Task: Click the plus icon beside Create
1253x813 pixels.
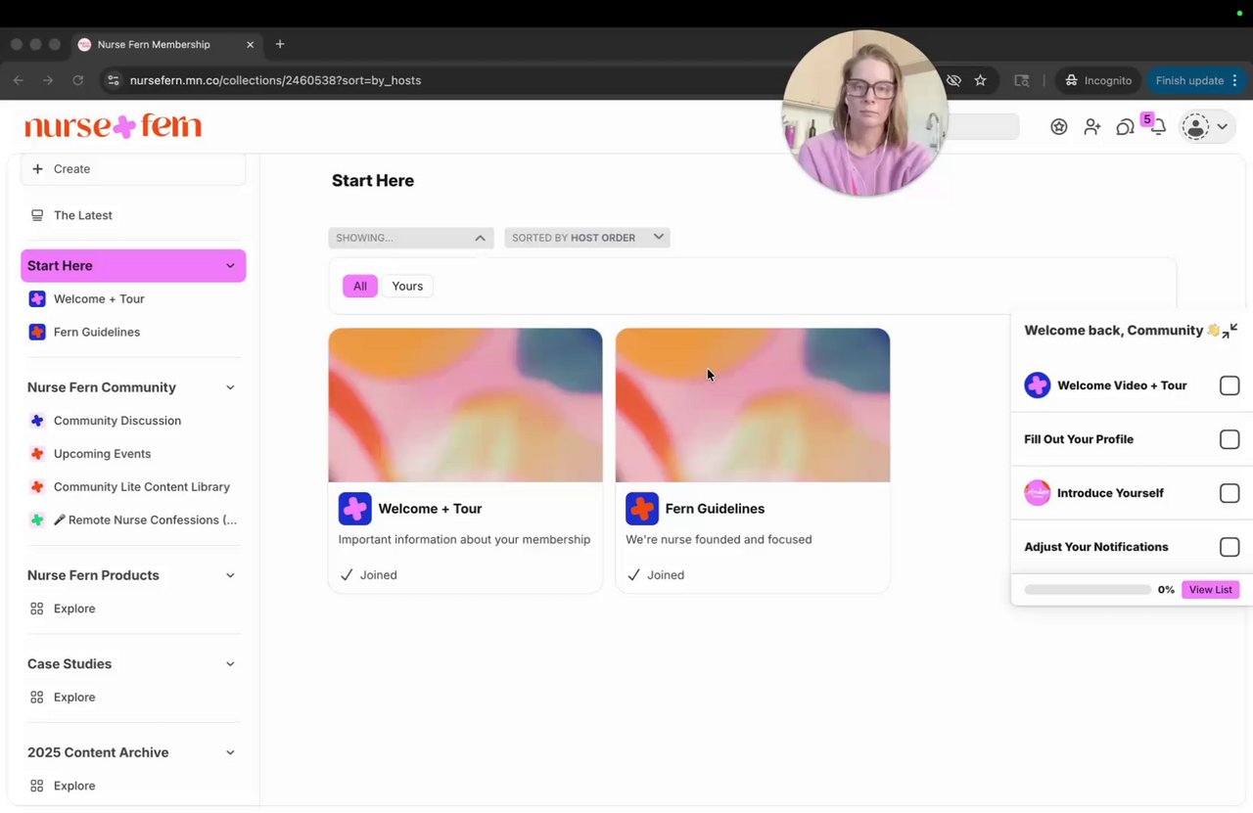Action: click(37, 168)
